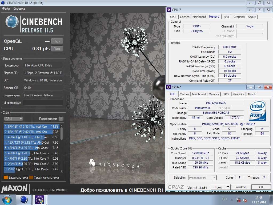Screen dimensions: 273x205
Task: Select ranking row 5 with score 7.15
Action: point(31,148)
